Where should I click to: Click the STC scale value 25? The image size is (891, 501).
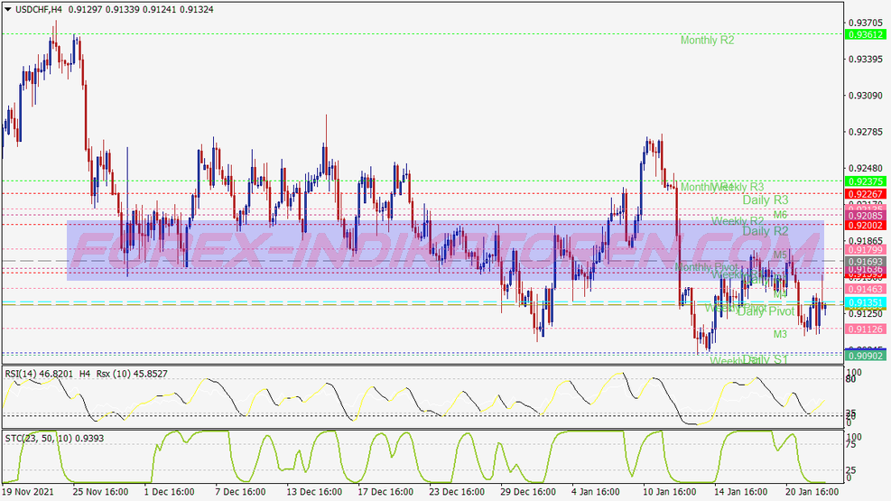point(851,470)
